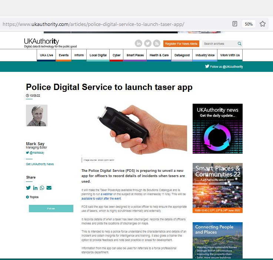Open the Inform menu tab
Viewport: 273px width, 260px height.
pos(79,55)
